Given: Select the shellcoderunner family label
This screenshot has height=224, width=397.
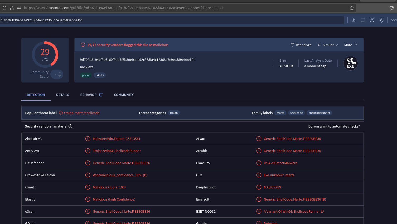Looking at the screenshot, I should coord(319,113).
